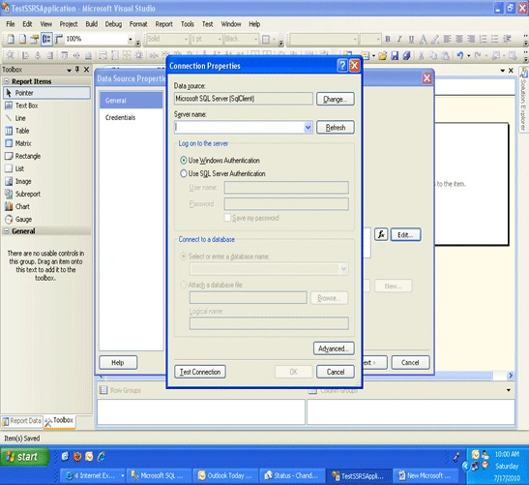Click the Bold formatting icon
The image size is (529, 485).
[388, 39]
